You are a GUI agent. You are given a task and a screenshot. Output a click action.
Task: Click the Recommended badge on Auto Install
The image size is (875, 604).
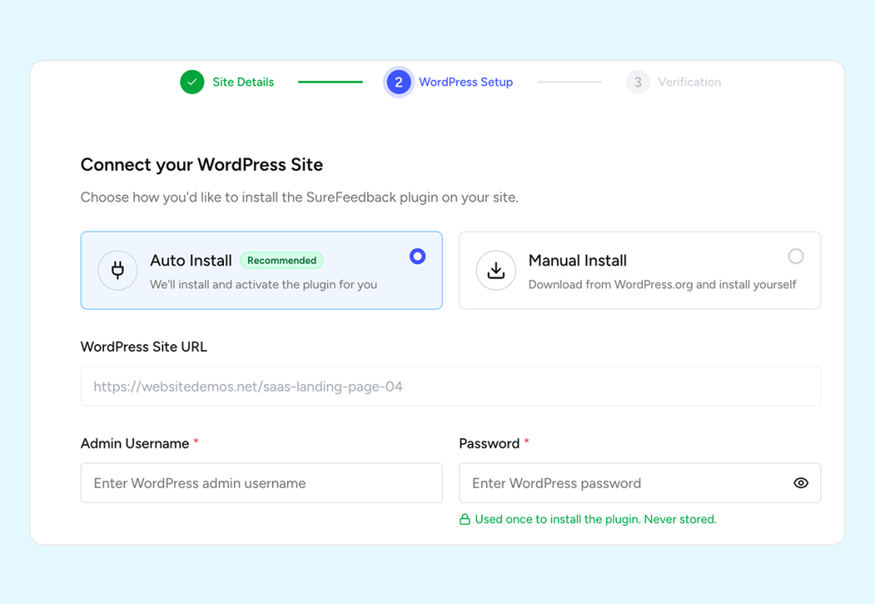(x=282, y=261)
